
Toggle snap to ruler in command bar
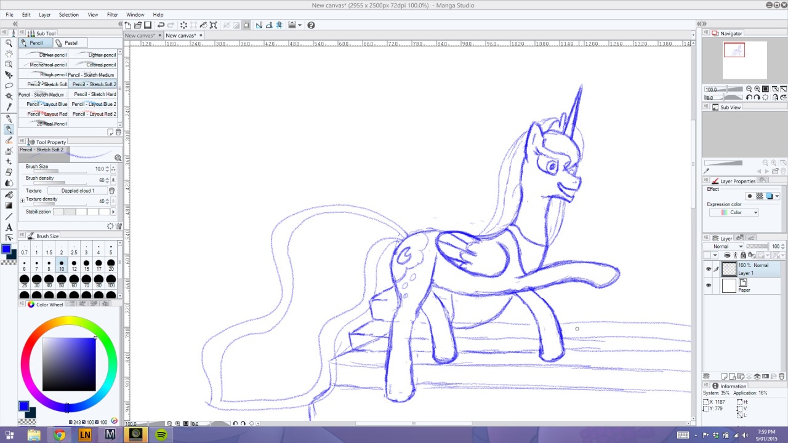(259, 25)
